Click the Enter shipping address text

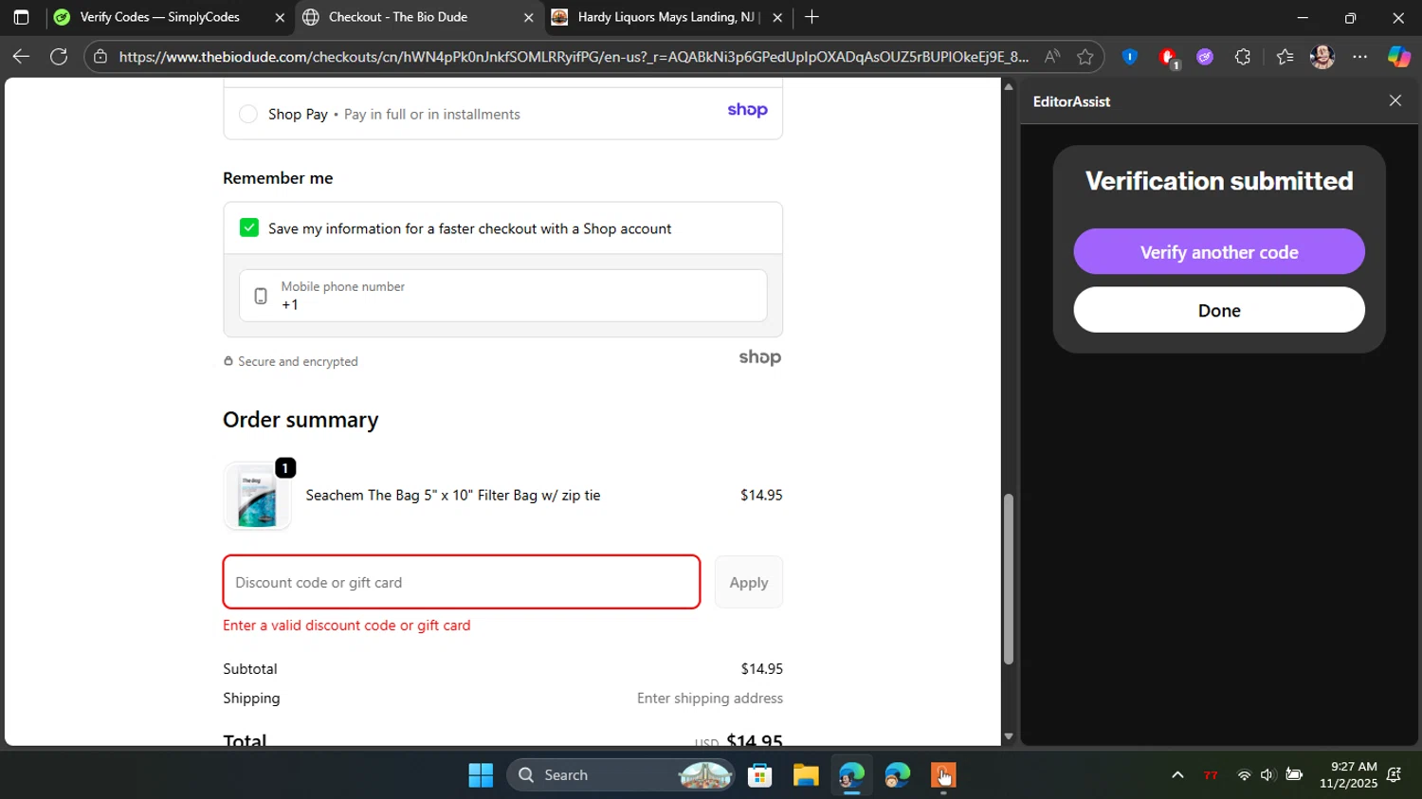click(710, 699)
